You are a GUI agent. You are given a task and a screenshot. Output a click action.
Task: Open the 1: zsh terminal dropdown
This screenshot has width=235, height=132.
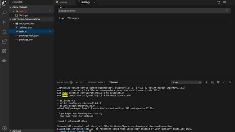187,82
